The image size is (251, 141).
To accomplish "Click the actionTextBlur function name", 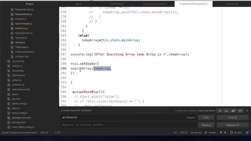I will pyautogui.click(x=85, y=92).
